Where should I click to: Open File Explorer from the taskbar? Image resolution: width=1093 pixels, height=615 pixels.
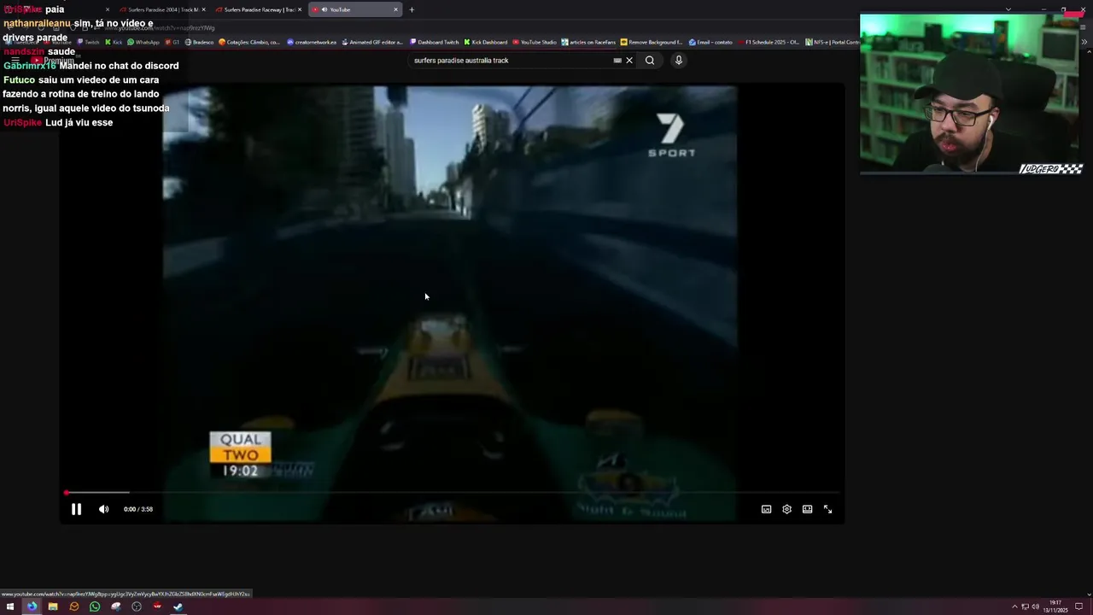tap(53, 606)
